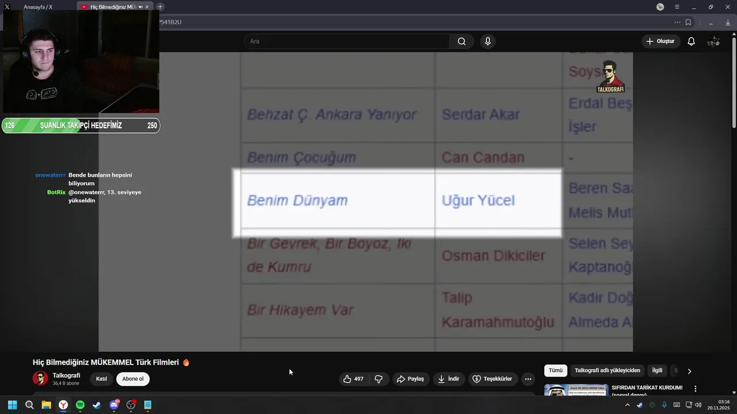
Task: Open the browser downloads arrow icon
Action: (728, 22)
